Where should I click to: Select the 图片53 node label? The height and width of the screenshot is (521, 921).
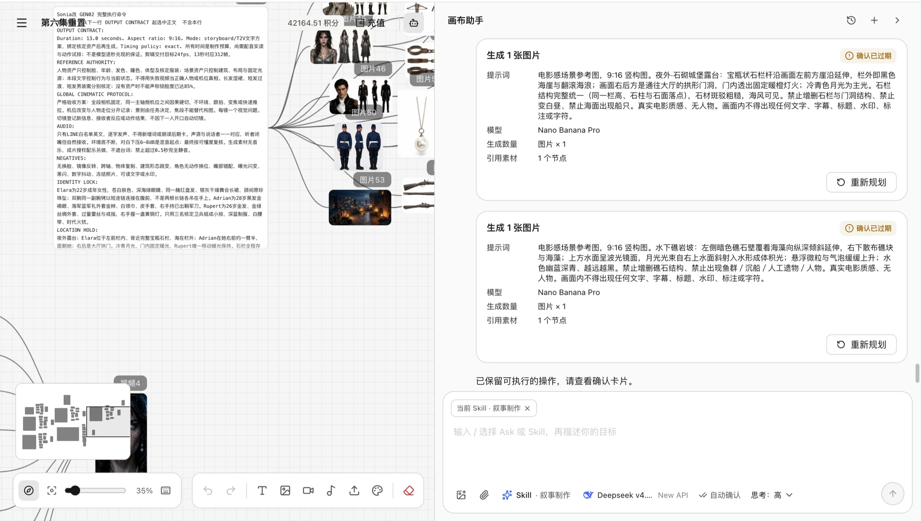[372, 180]
